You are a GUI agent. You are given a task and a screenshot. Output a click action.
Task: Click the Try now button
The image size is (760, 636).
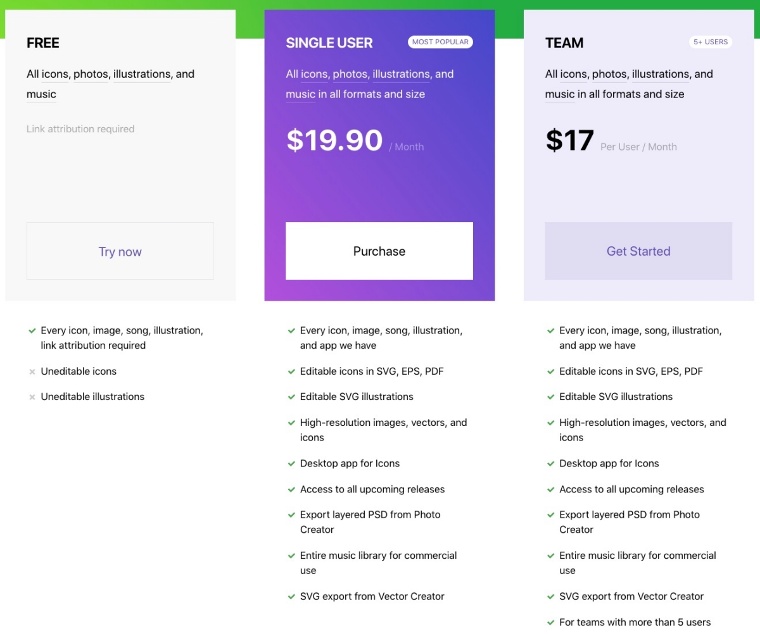coord(120,251)
